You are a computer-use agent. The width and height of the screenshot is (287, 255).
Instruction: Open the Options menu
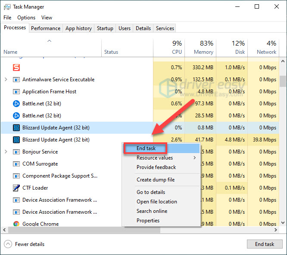point(26,18)
